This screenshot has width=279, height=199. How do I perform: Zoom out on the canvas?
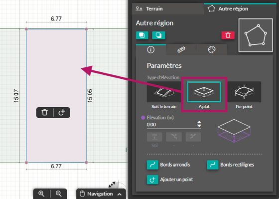(58, 194)
